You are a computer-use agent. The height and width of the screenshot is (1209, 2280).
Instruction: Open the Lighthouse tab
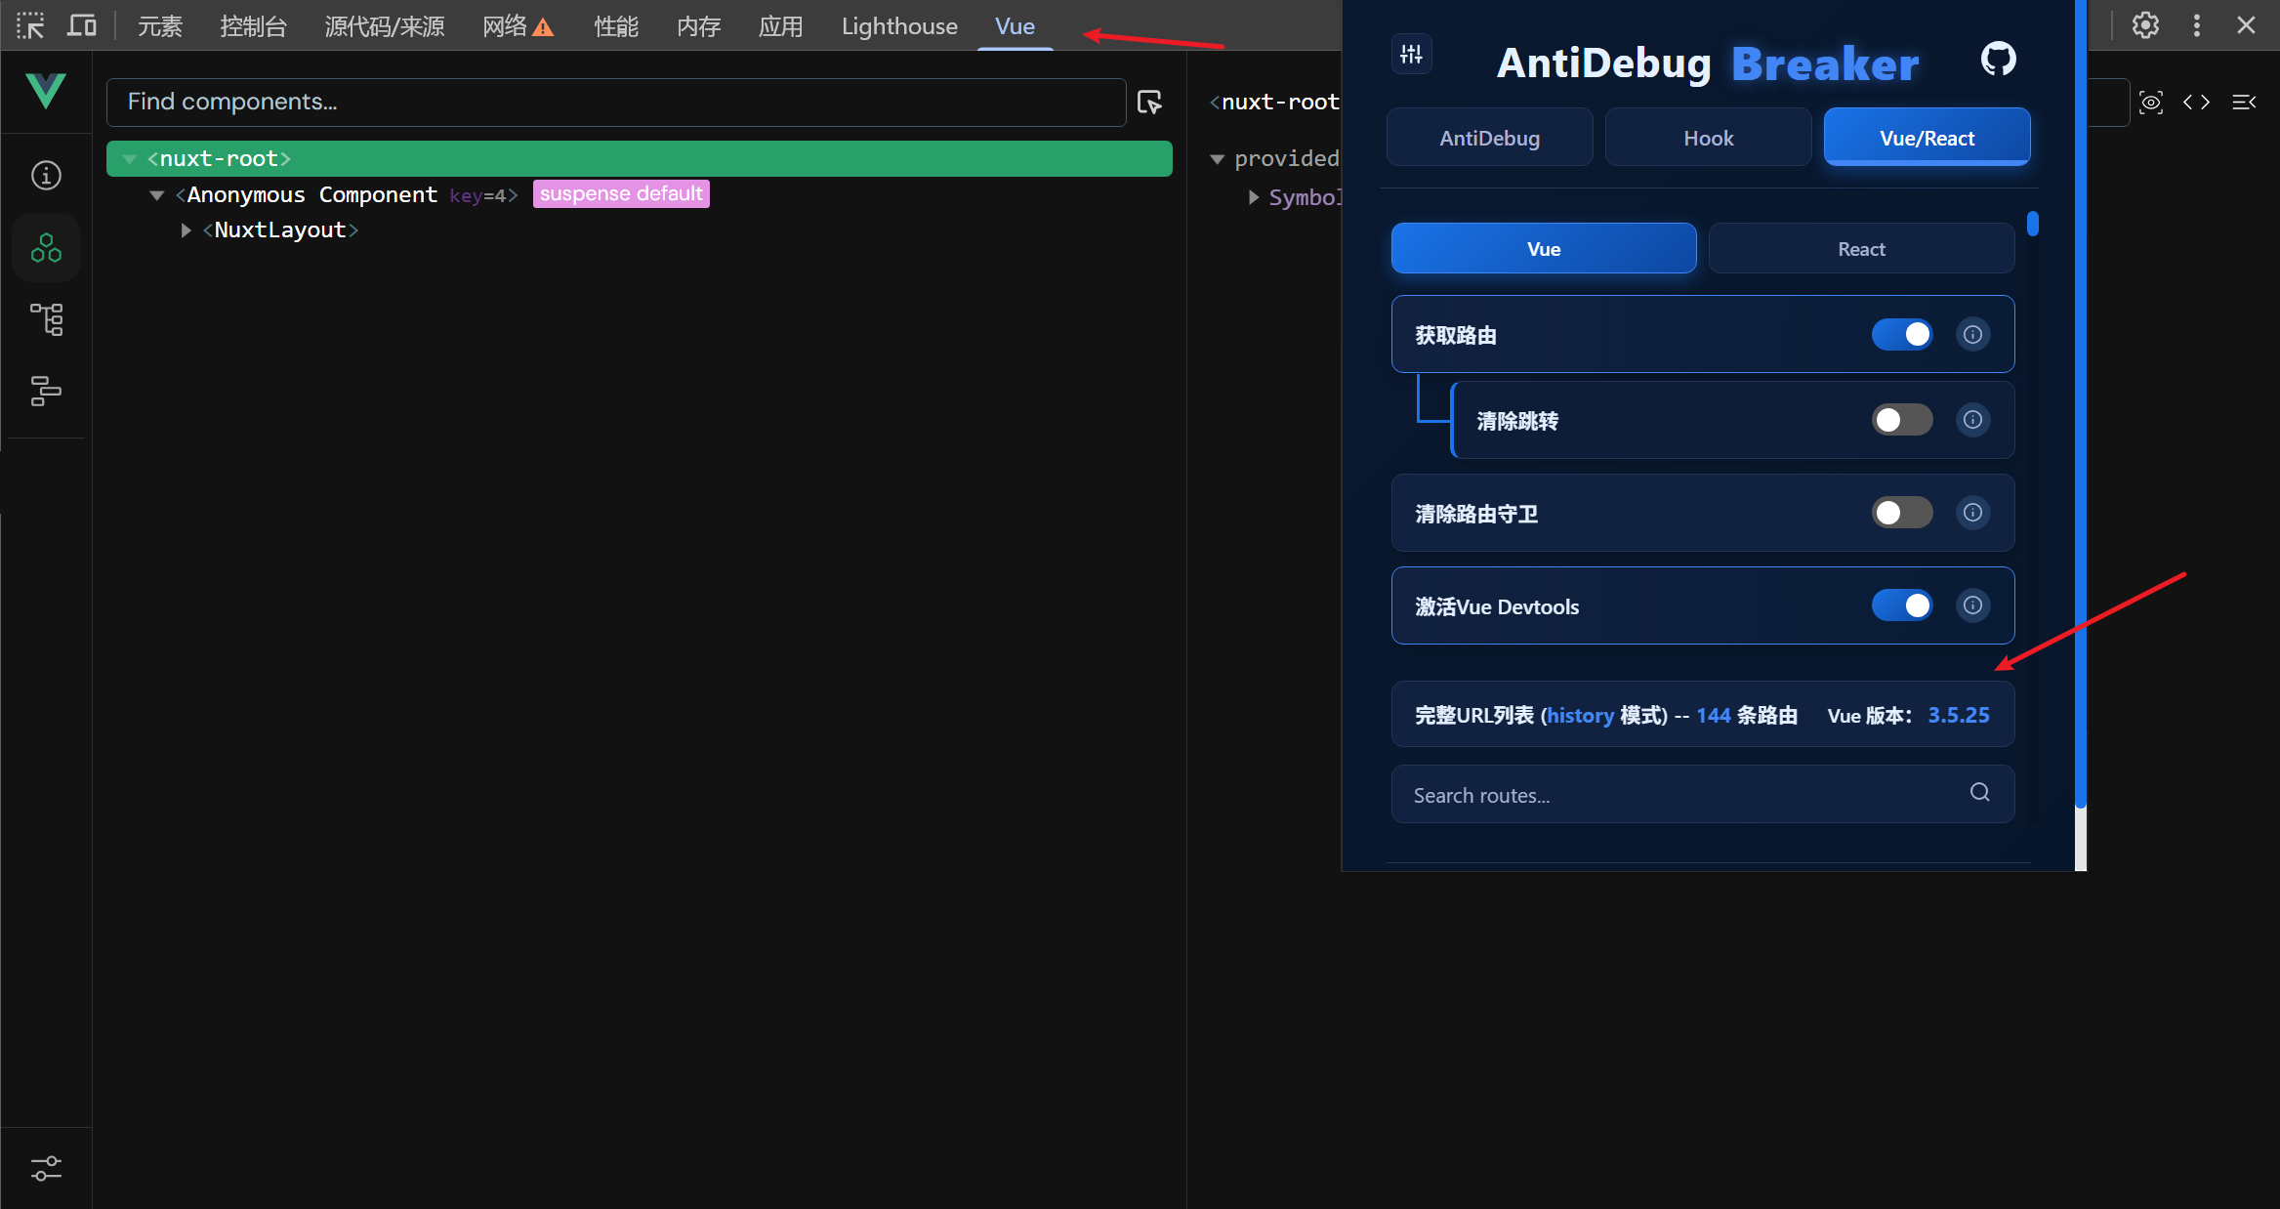pos(899,26)
